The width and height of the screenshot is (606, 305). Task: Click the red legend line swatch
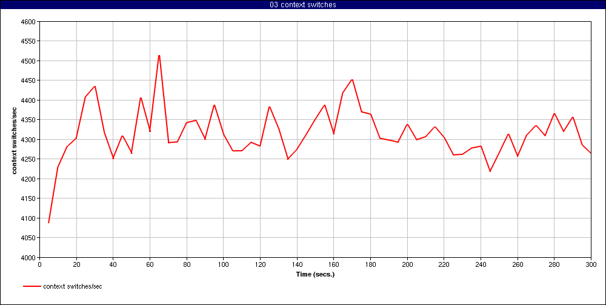[x=32, y=286]
